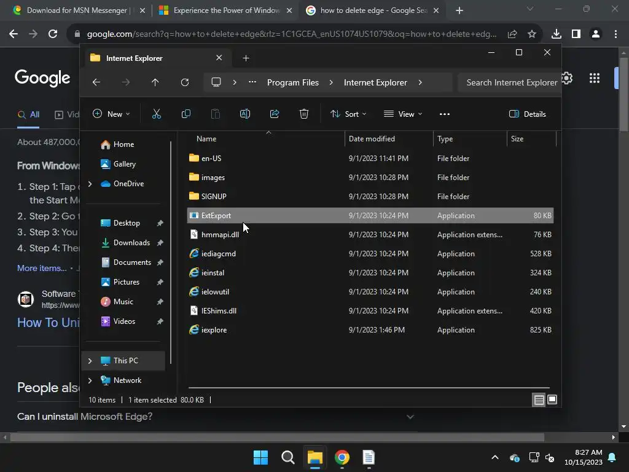Expand hidden breadcrumb path ellipsis
Viewport: 629px width, 472px height.
[252, 82]
